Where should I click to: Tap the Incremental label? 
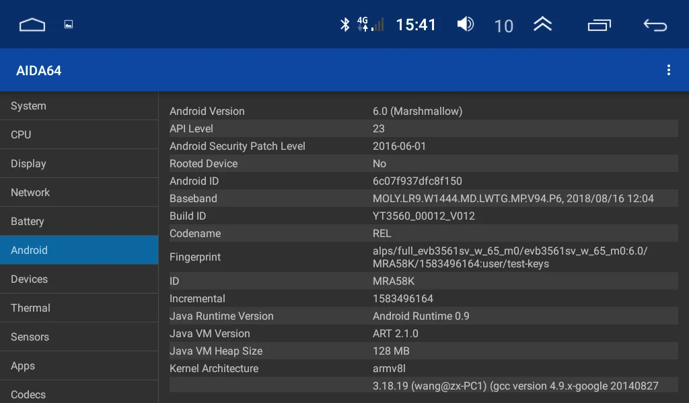tap(197, 299)
